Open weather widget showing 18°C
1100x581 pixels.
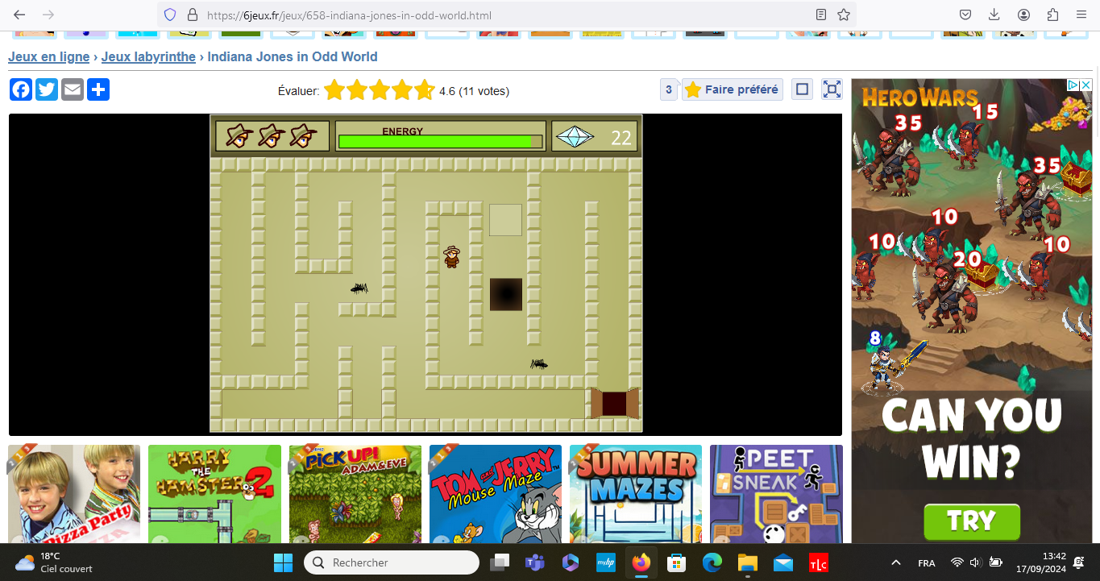(x=54, y=562)
